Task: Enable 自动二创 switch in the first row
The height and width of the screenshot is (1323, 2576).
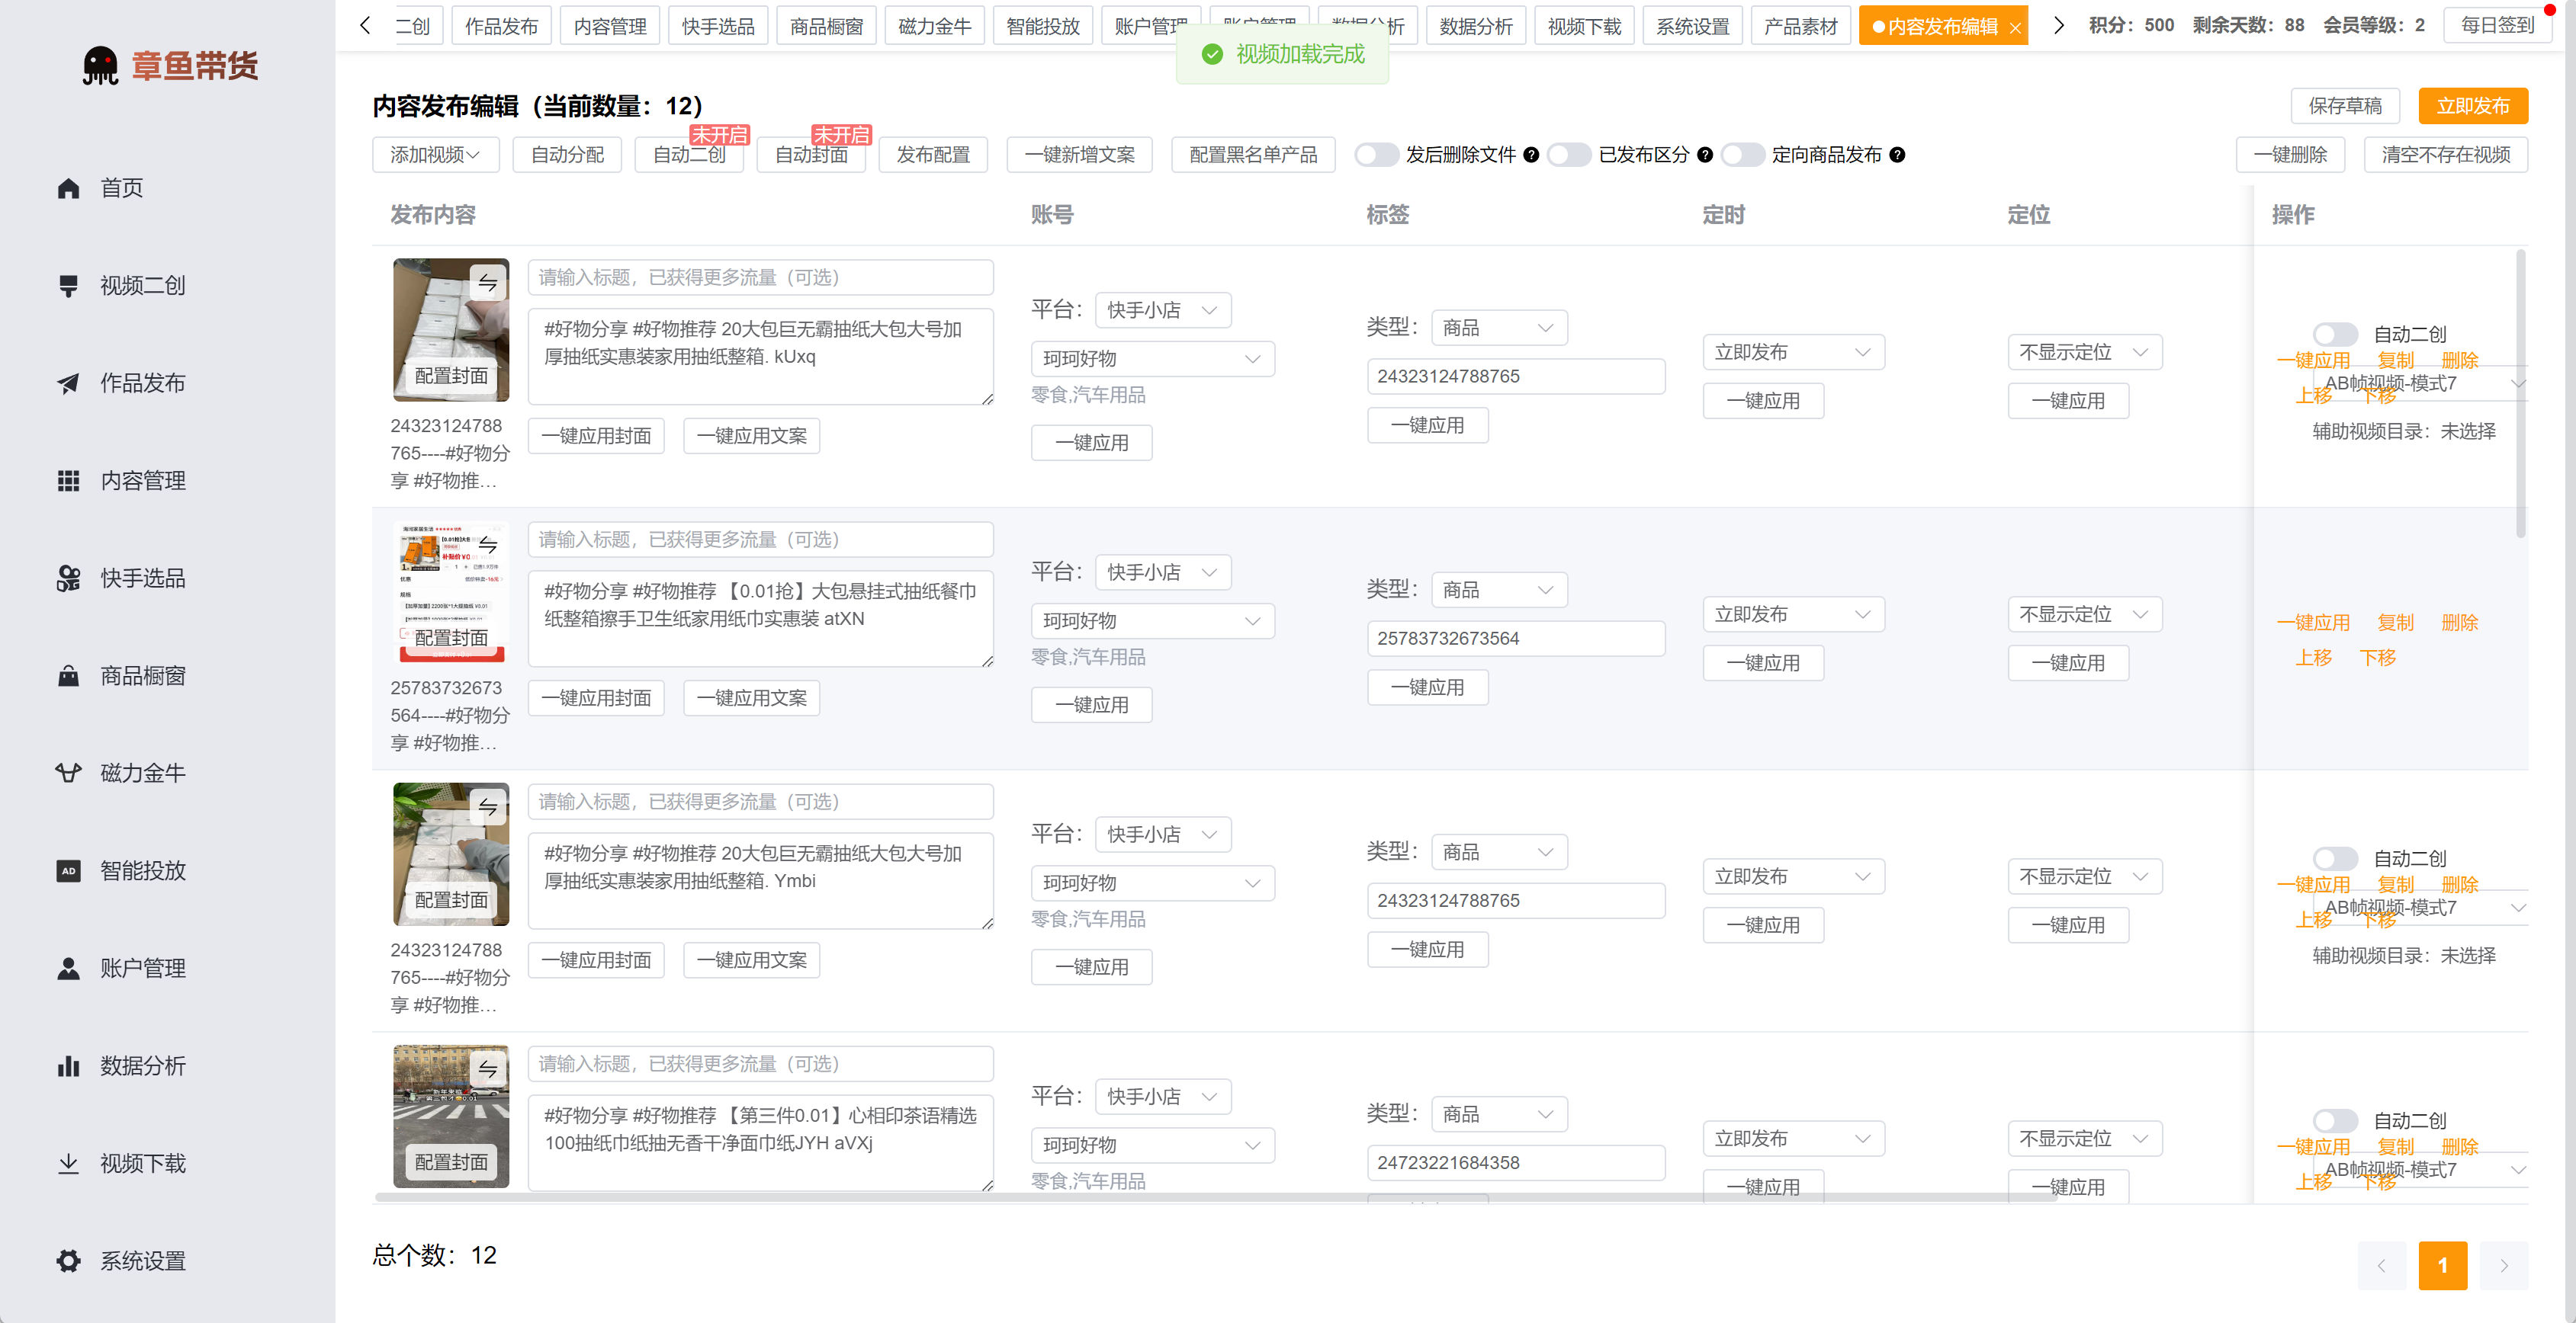Action: (x=2335, y=335)
